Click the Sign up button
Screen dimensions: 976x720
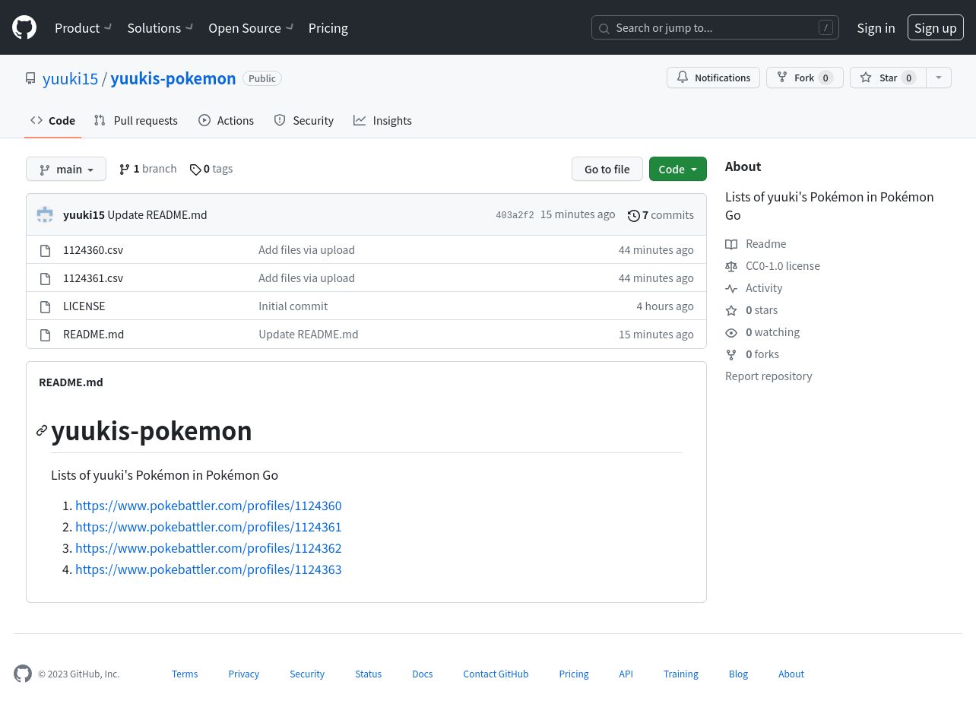[936, 27]
